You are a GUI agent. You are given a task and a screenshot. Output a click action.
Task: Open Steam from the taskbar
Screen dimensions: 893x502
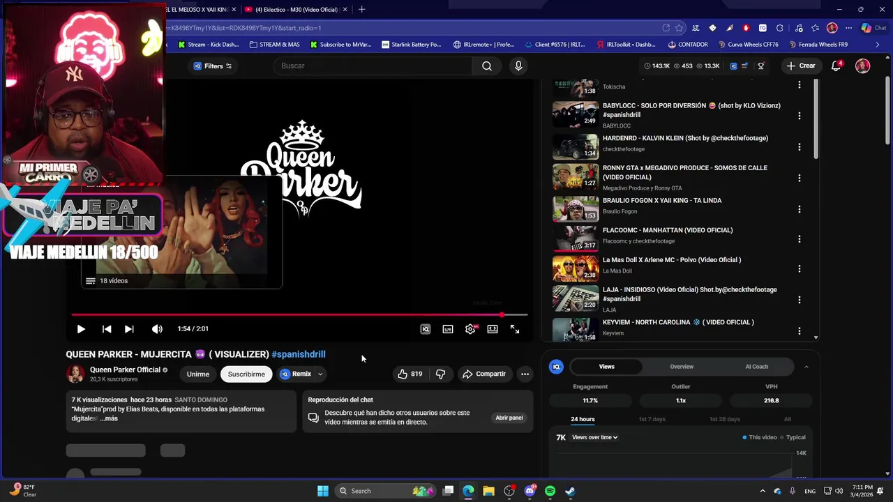click(570, 491)
